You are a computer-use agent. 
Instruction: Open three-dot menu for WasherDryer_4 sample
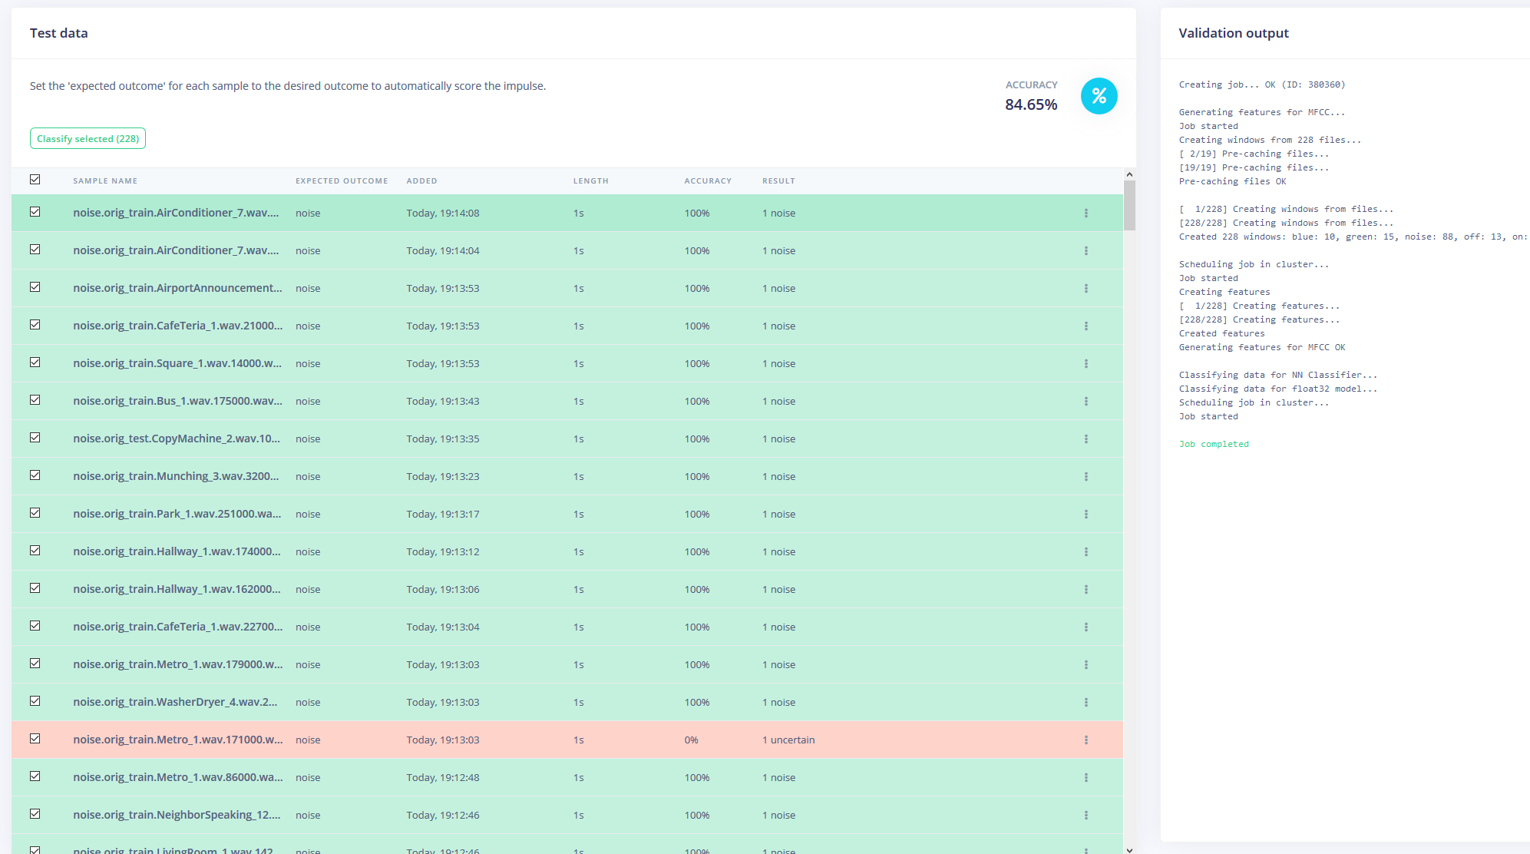(1086, 703)
